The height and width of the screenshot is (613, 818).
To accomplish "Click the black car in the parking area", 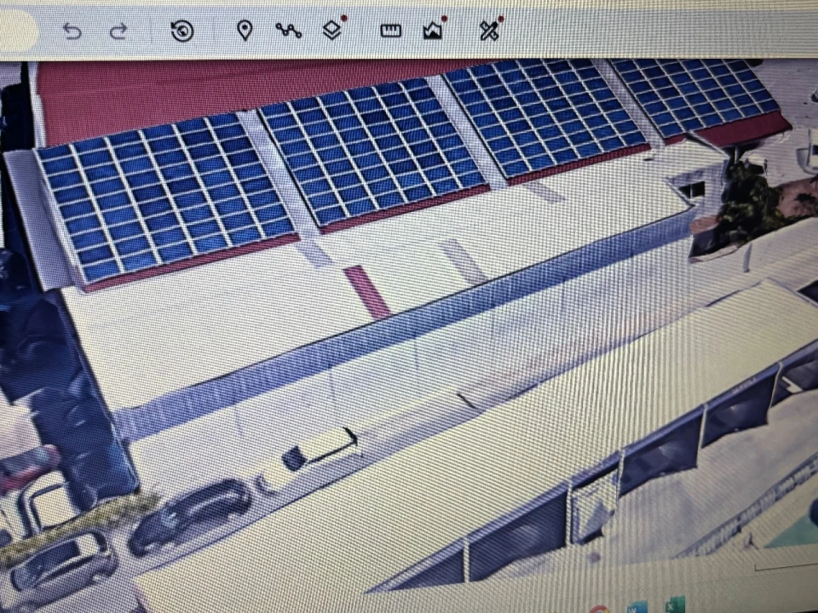I will coord(189,514).
